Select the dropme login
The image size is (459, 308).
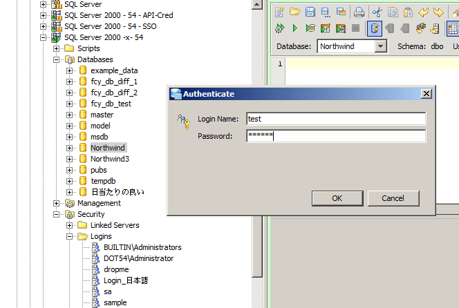point(116,269)
